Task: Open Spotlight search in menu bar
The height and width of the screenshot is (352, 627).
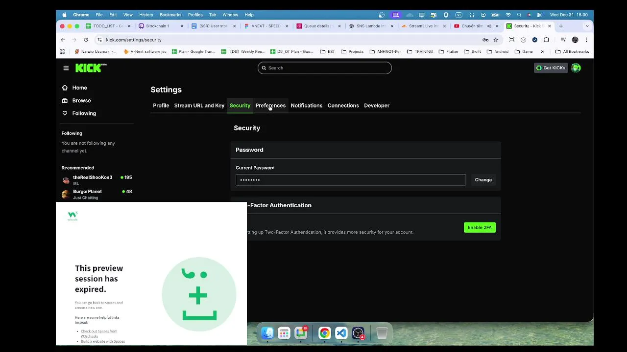Action: pyautogui.click(x=519, y=15)
